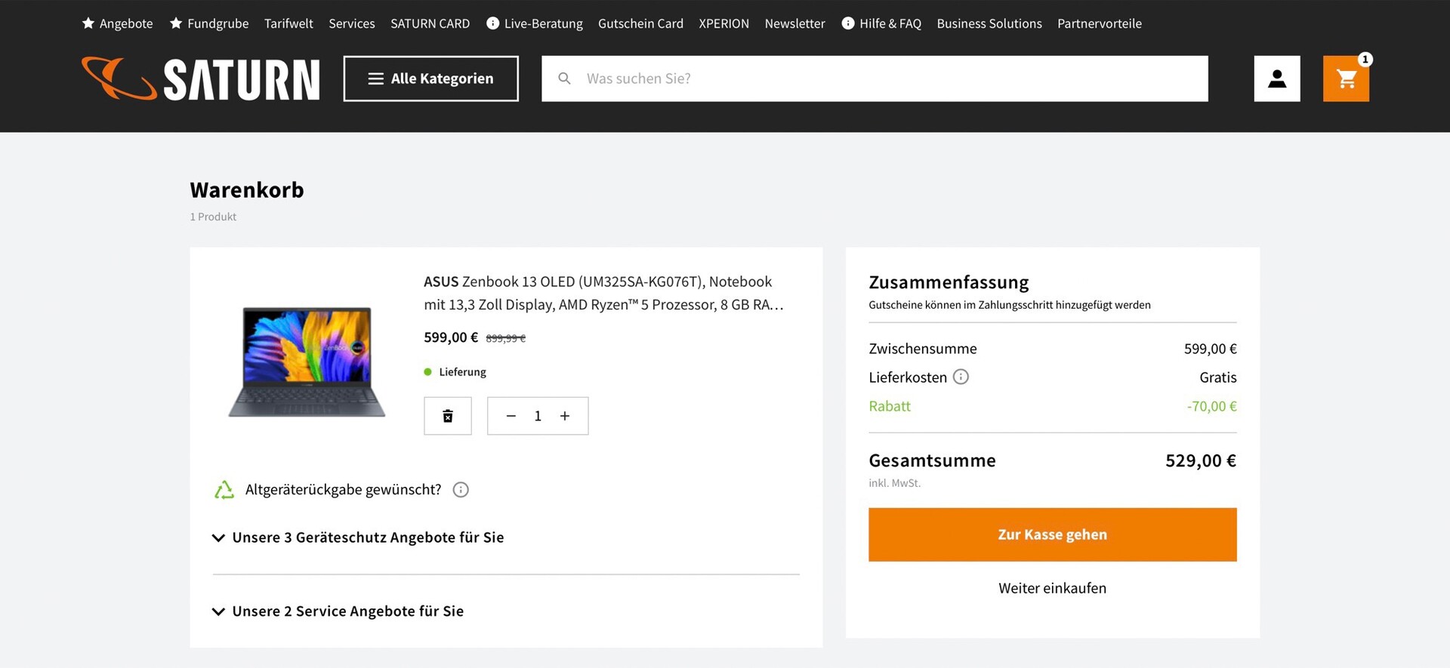Click the info icon beside Altgeräterückgabe
The image size is (1450, 668).
(461, 490)
